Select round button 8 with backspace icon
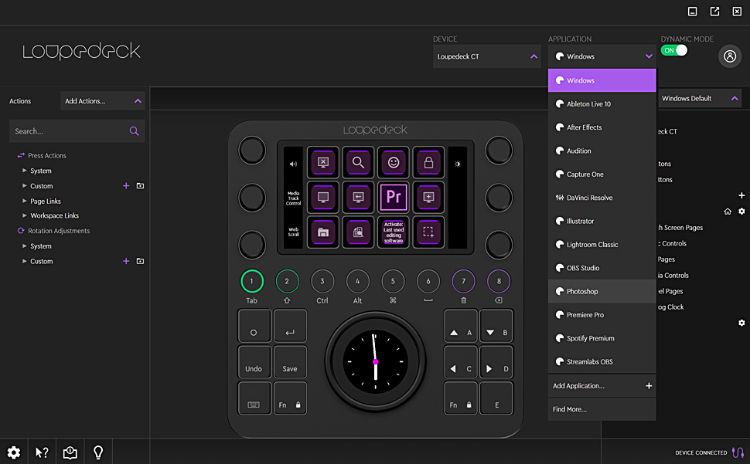750x464 pixels. [x=499, y=281]
